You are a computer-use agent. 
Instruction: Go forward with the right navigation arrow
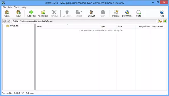point(9,21)
